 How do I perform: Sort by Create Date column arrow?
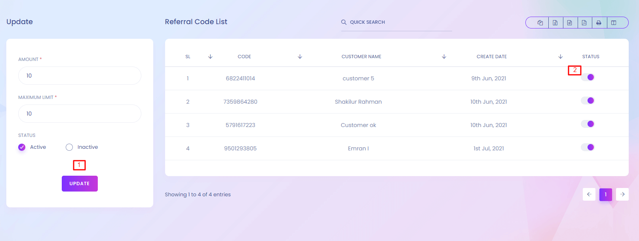560,57
